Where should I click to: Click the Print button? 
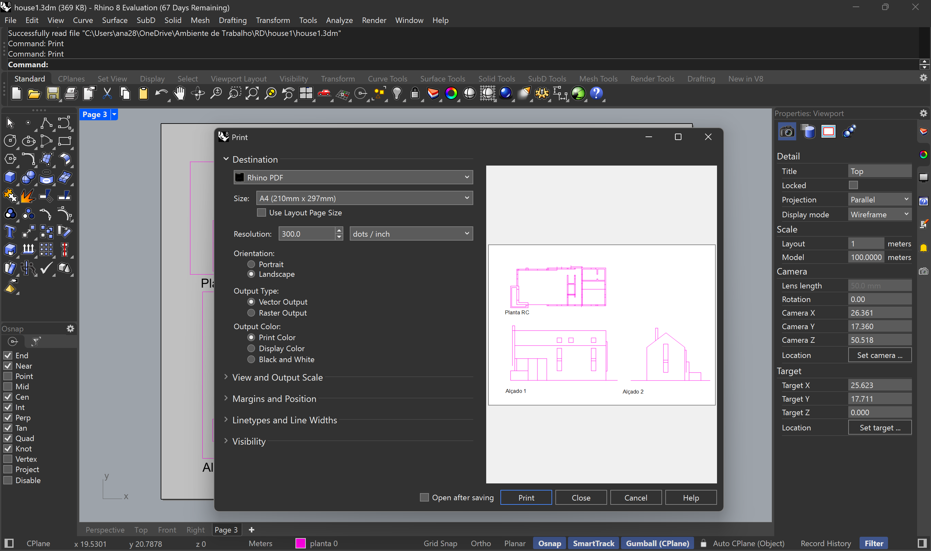(x=526, y=497)
